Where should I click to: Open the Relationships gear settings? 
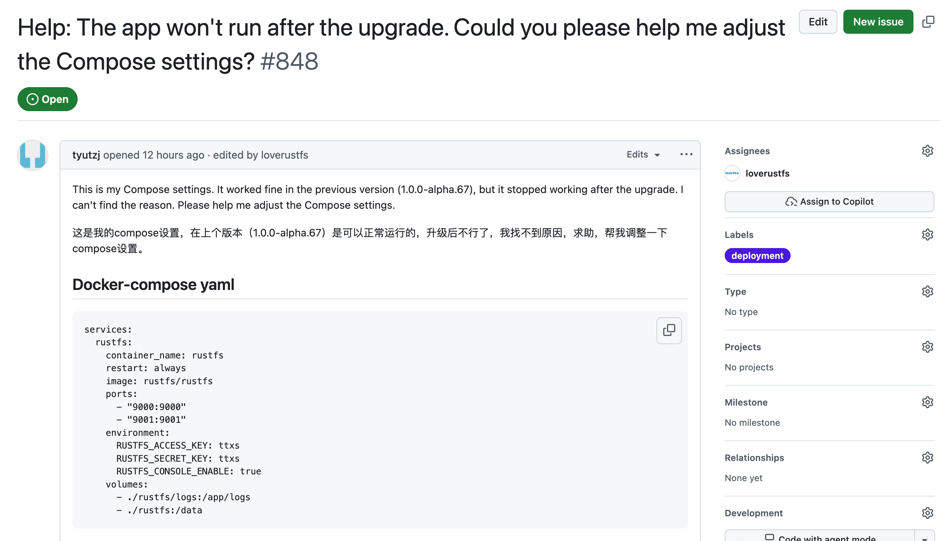[927, 458]
